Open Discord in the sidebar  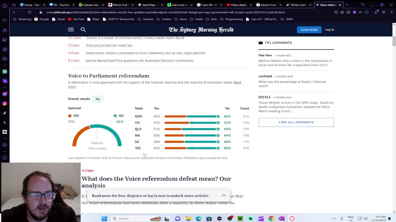5,132
